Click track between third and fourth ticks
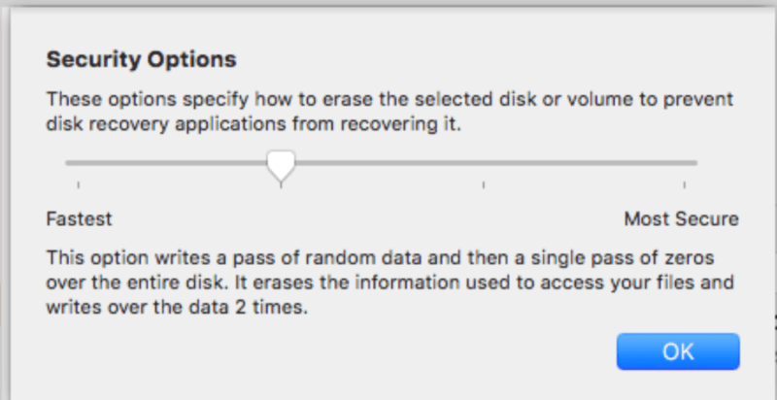This screenshot has width=777, height=400. [584, 163]
